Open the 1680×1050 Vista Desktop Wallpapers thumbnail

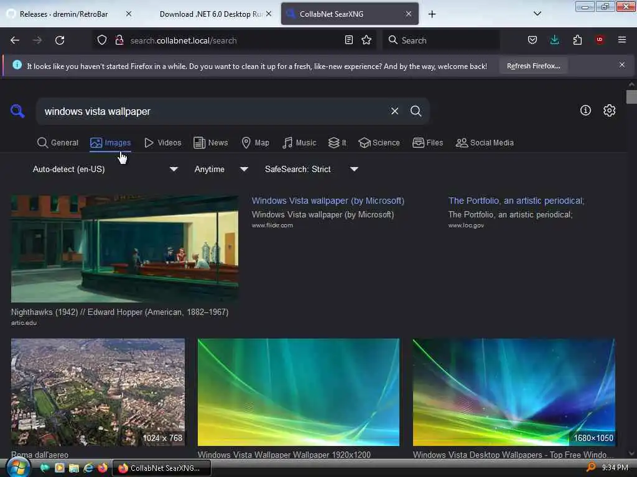[514, 393]
